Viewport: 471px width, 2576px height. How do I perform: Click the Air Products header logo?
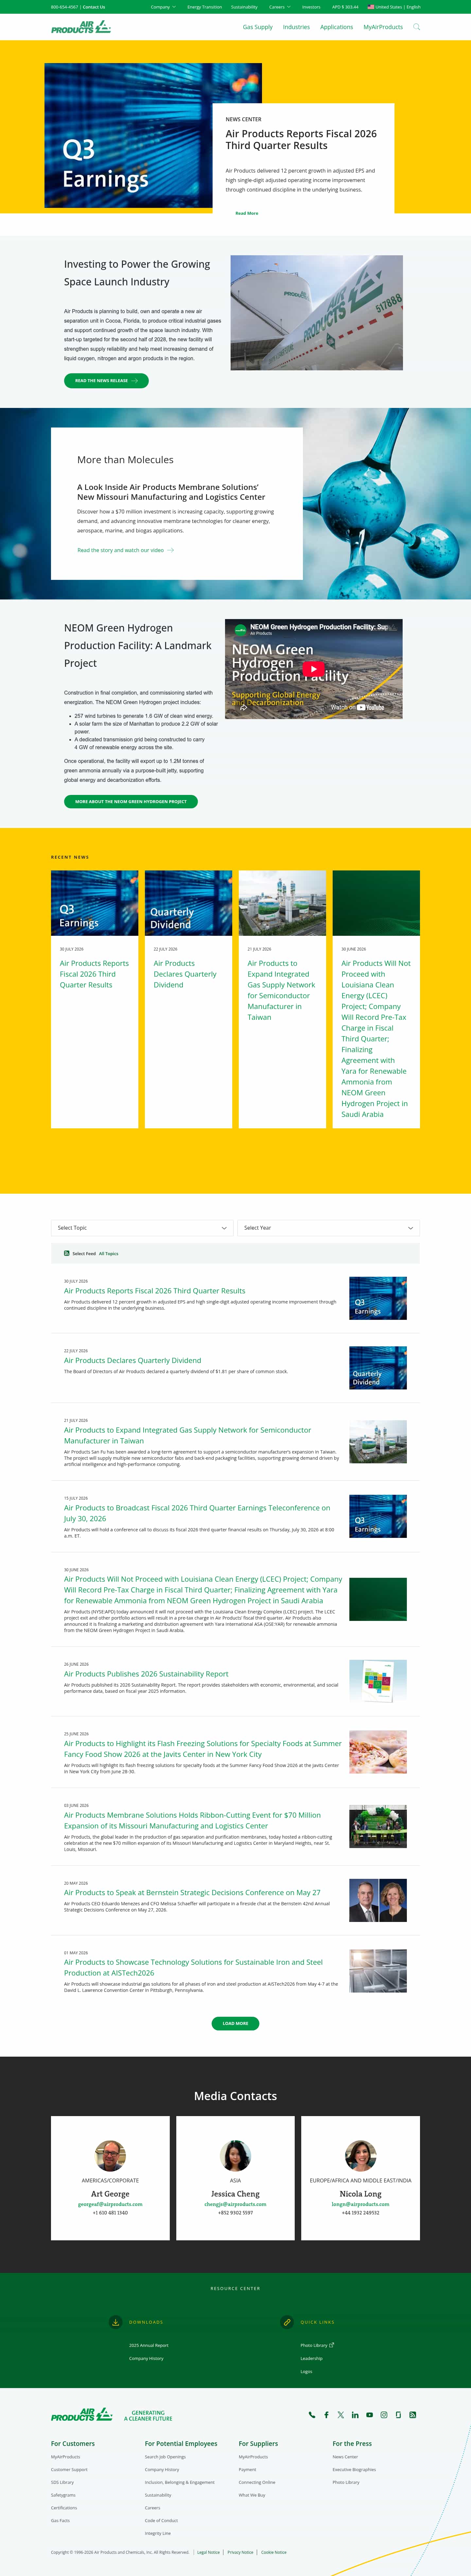click(81, 27)
